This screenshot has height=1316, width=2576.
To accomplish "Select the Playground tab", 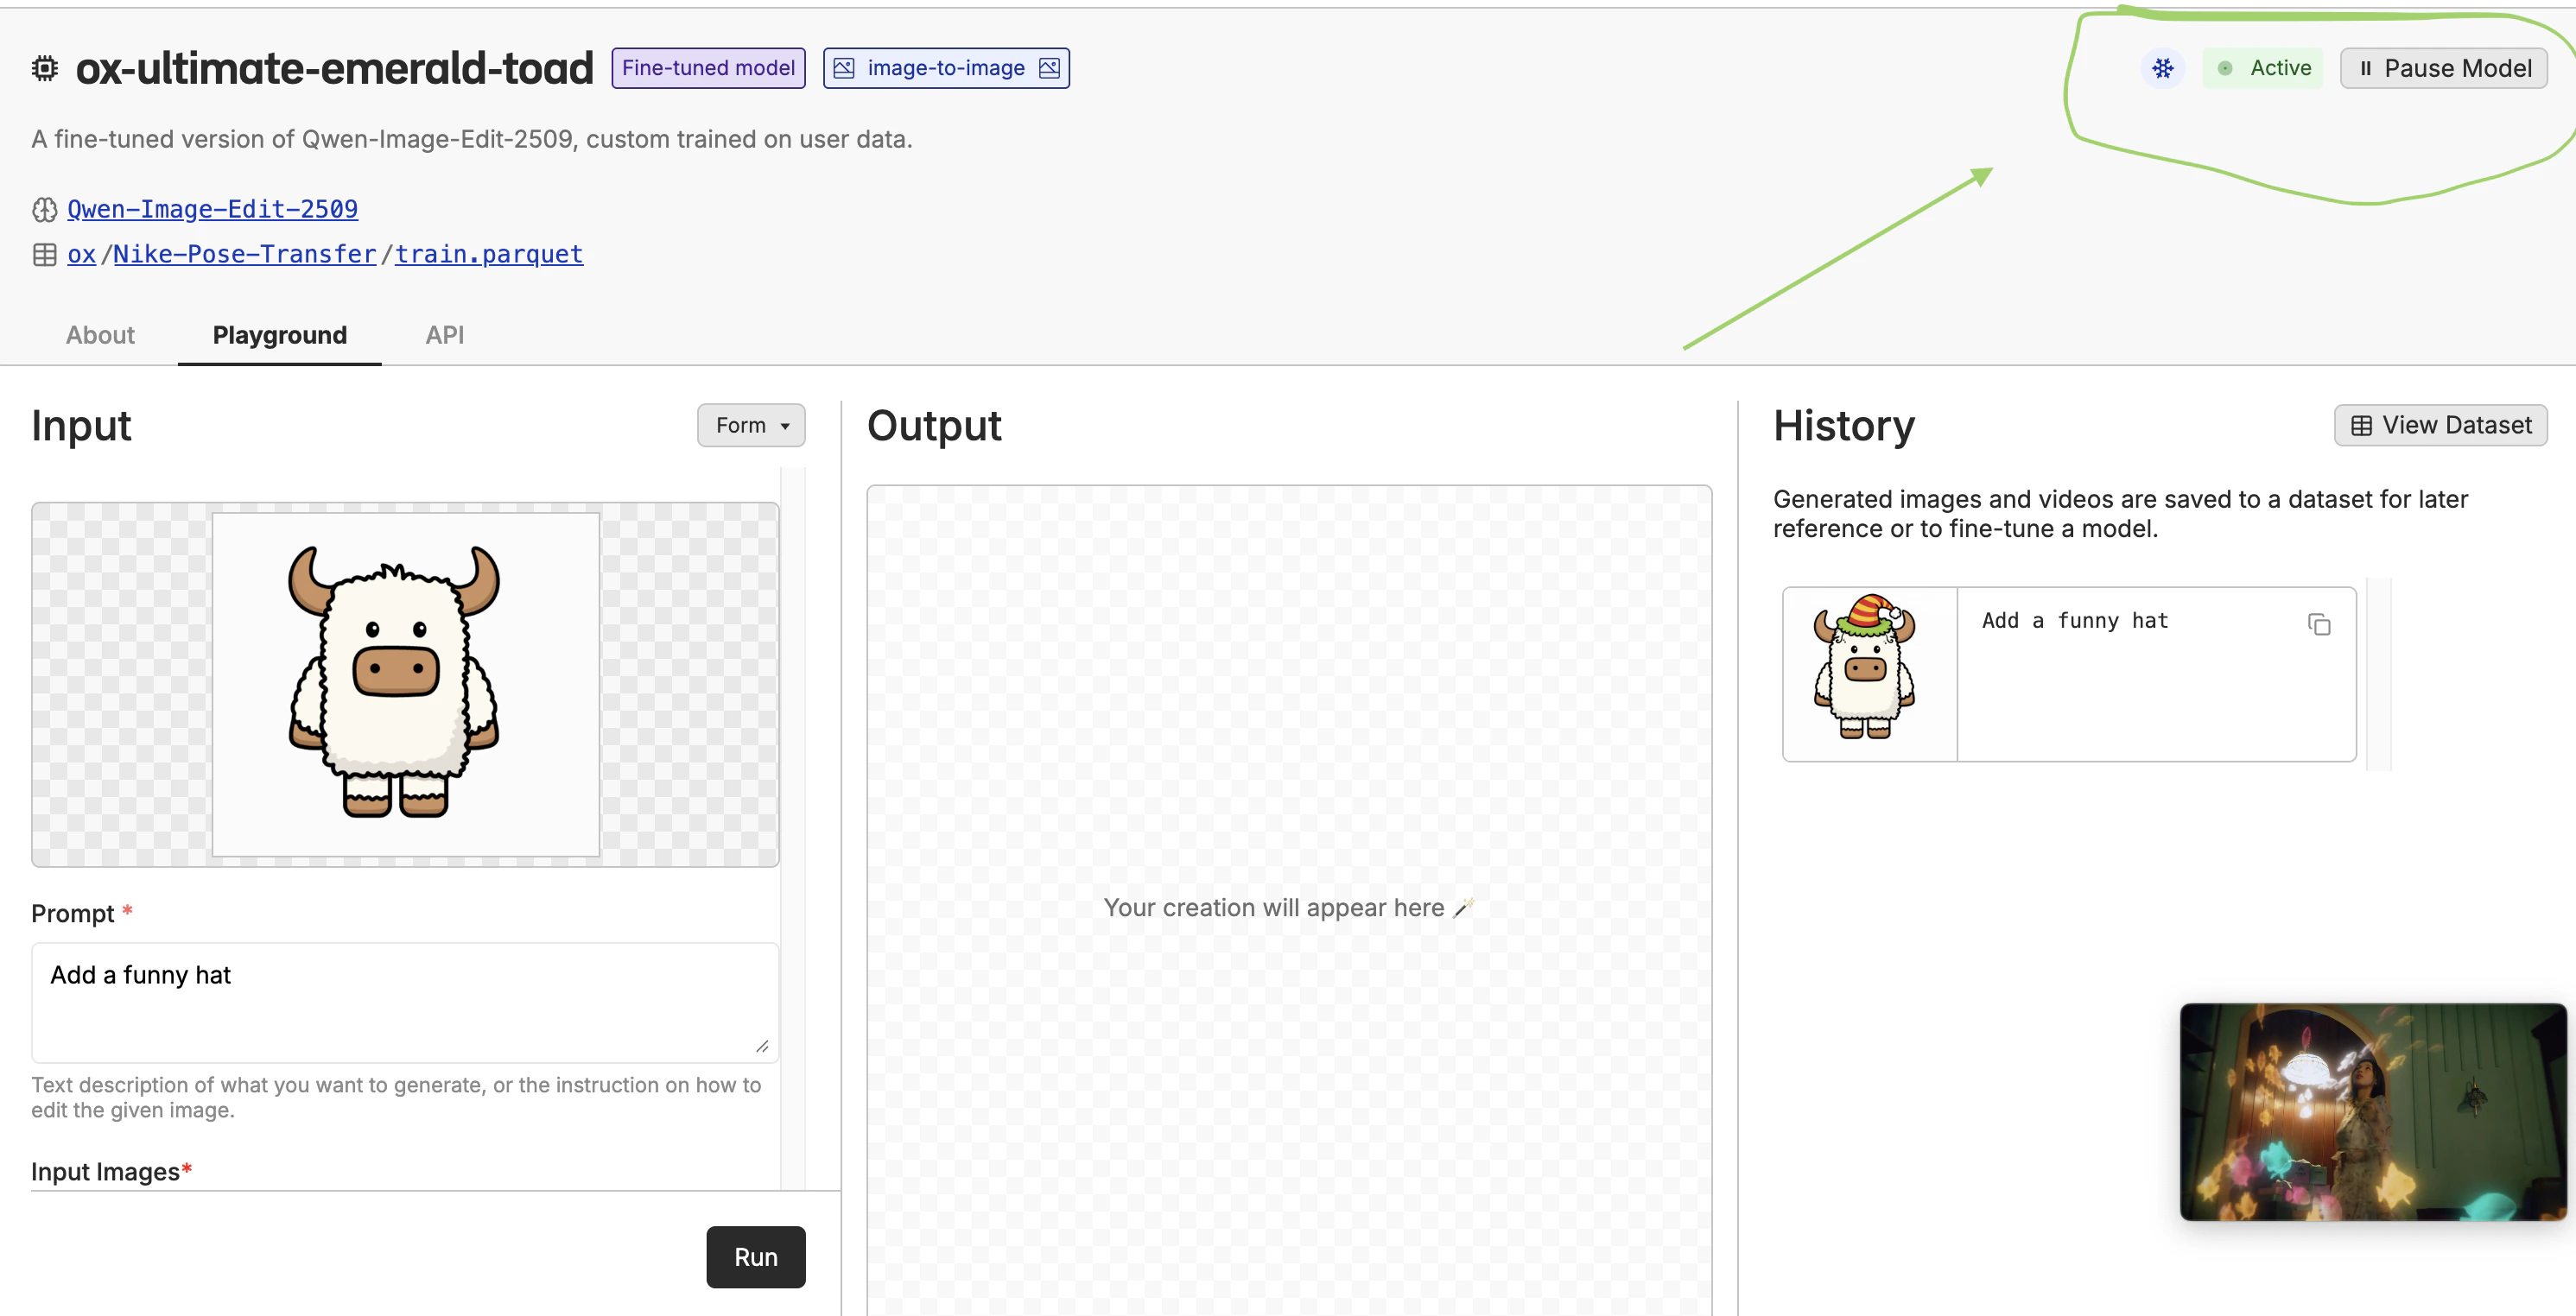I will click(x=279, y=335).
